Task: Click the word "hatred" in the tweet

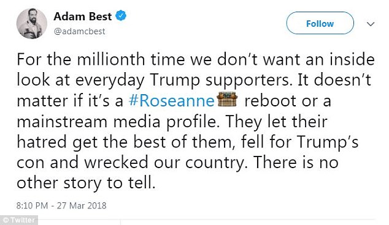Action: 43,142
